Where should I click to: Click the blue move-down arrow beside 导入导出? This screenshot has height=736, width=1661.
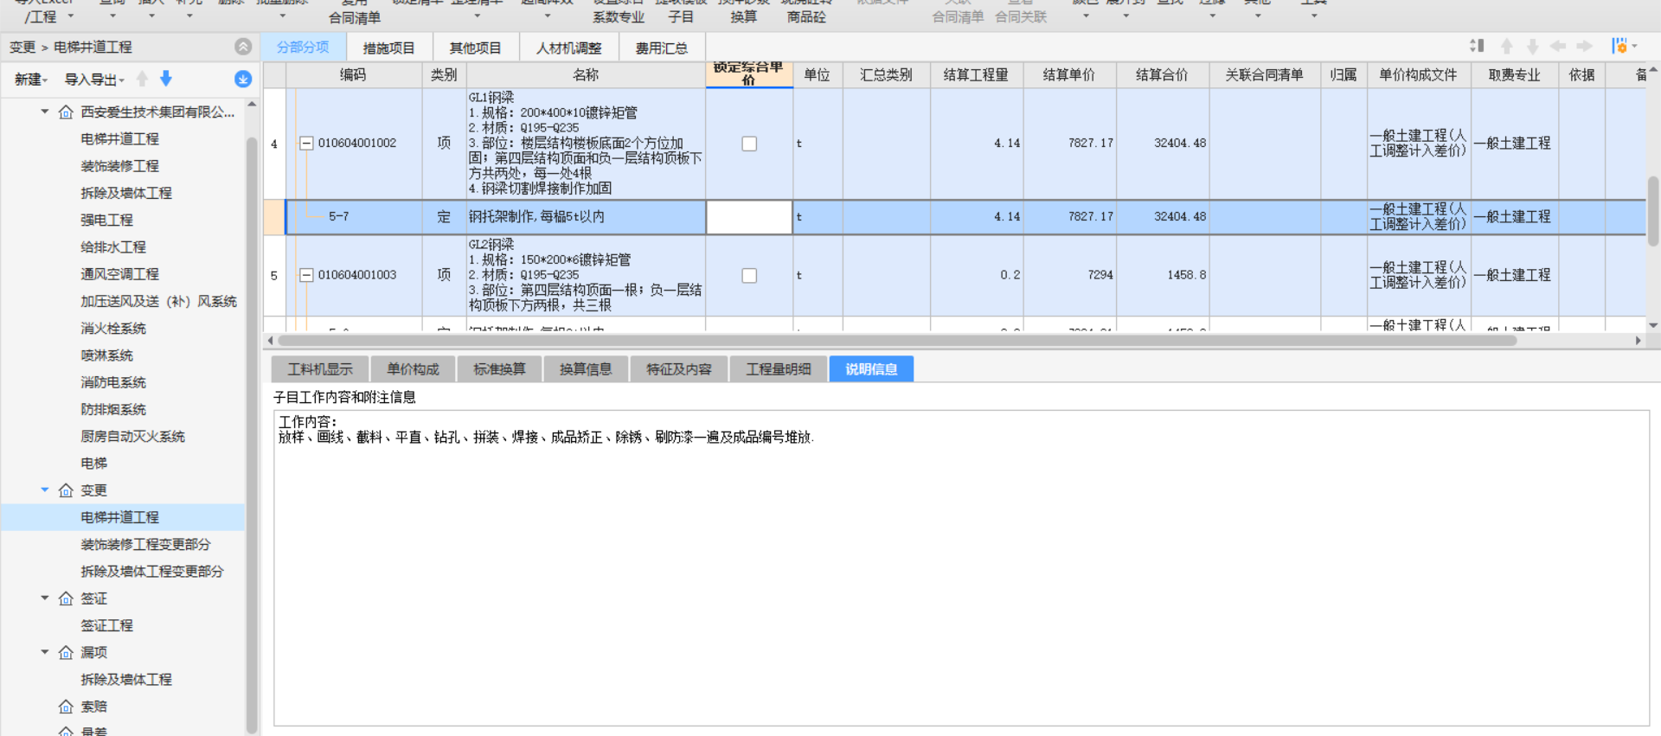tap(166, 79)
